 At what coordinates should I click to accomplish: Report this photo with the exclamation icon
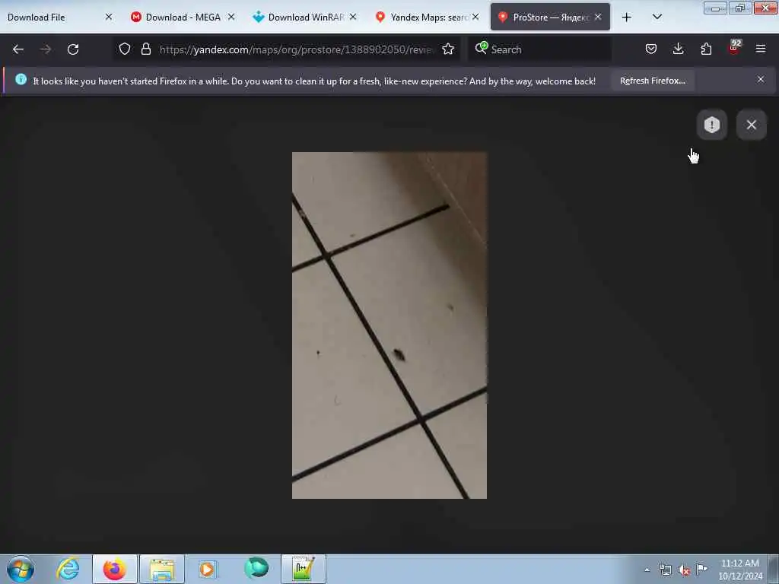[x=712, y=125]
